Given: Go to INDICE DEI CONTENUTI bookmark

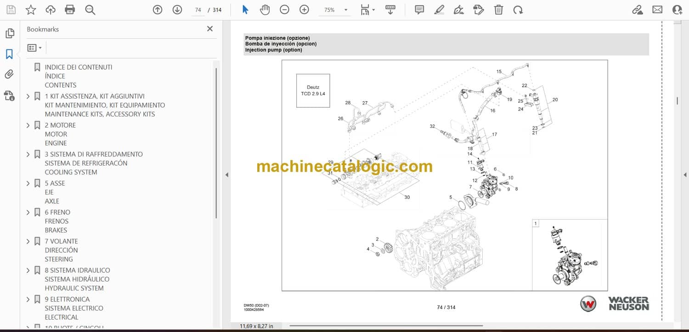Looking at the screenshot, I should pyautogui.click(x=78, y=67).
